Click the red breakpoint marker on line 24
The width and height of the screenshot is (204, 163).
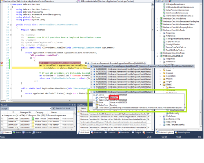(2, 63)
